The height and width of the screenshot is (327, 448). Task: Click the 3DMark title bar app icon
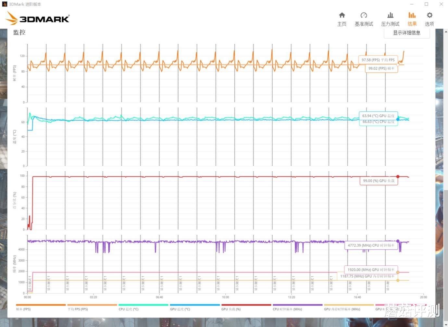tap(4, 4)
